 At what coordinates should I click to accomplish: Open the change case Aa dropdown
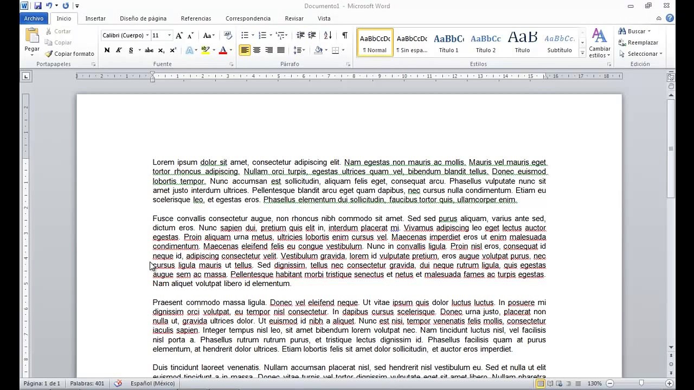click(x=209, y=35)
